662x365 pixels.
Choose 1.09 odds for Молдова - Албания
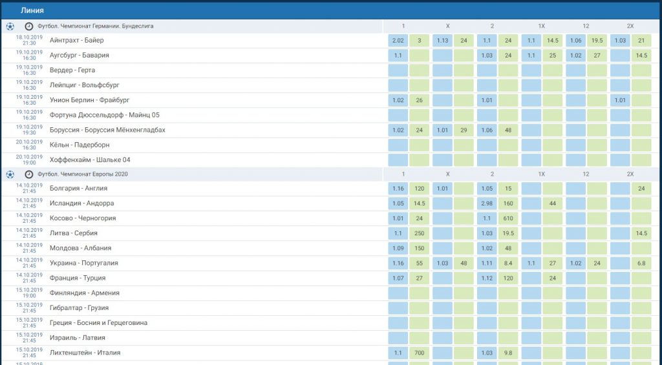click(x=398, y=248)
